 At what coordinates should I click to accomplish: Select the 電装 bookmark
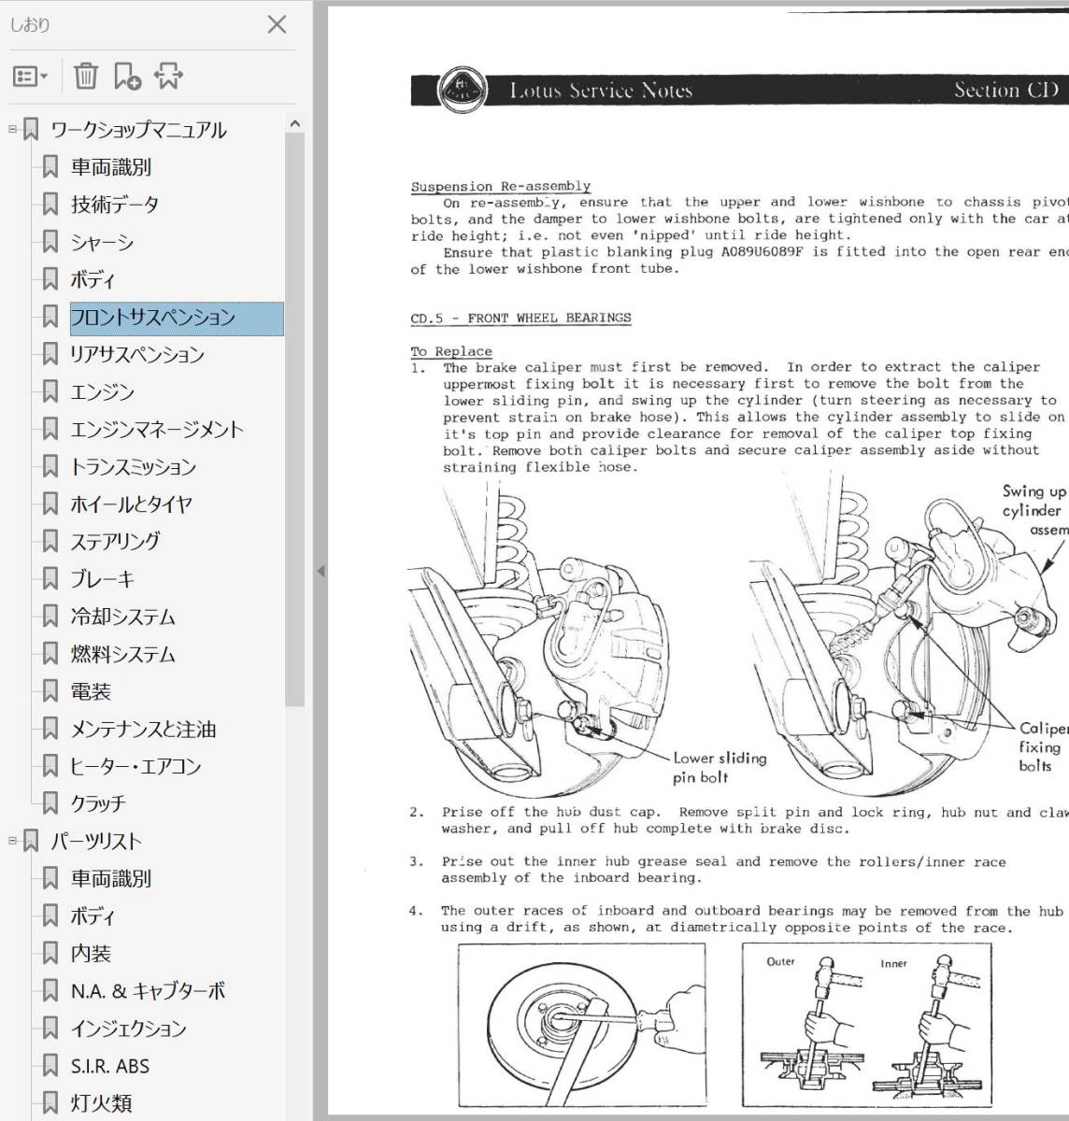(x=91, y=691)
